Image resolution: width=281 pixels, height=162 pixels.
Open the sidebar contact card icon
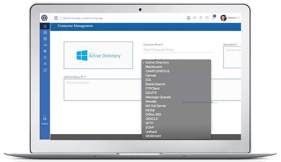point(45,39)
